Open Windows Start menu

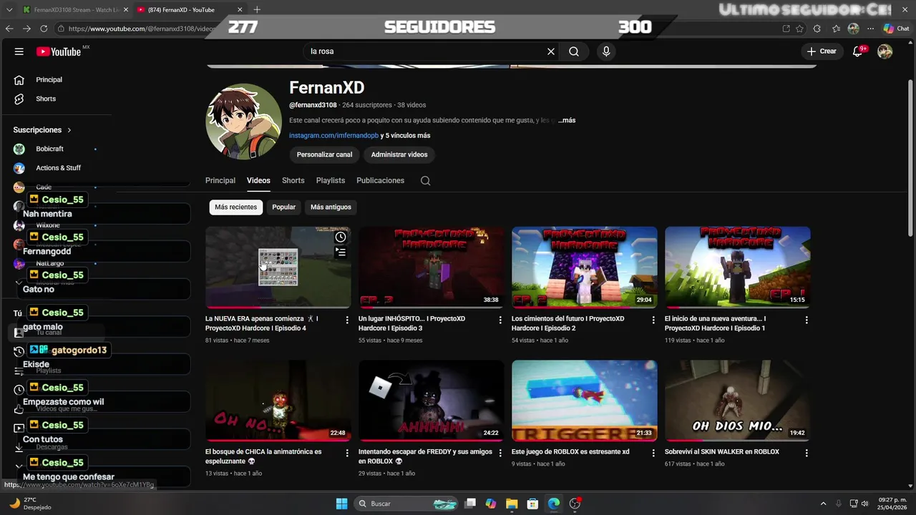pyautogui.click(x=341, y=504)
